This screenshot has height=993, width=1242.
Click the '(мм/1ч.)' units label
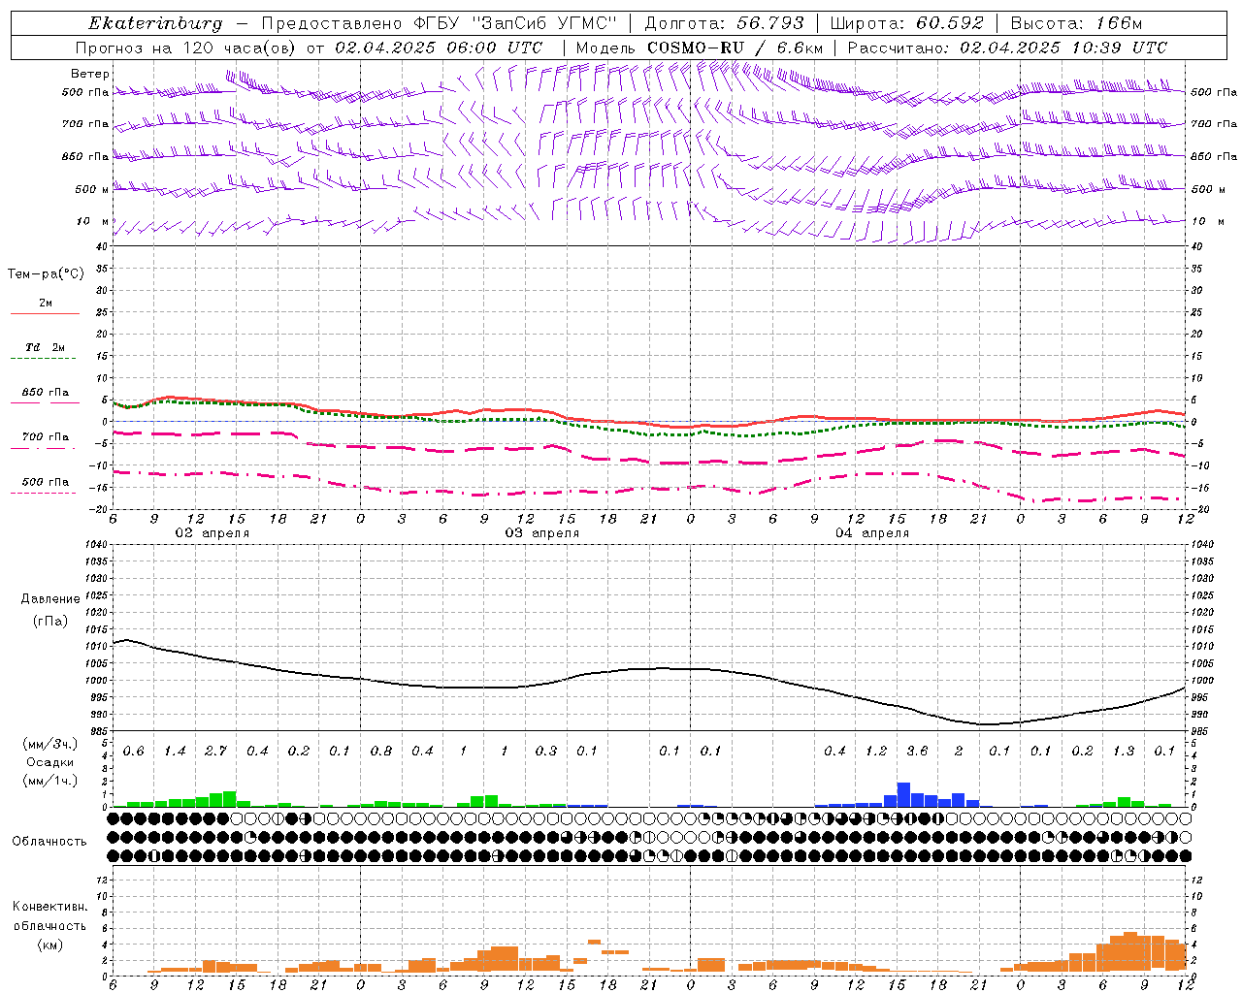pos(49,780)
